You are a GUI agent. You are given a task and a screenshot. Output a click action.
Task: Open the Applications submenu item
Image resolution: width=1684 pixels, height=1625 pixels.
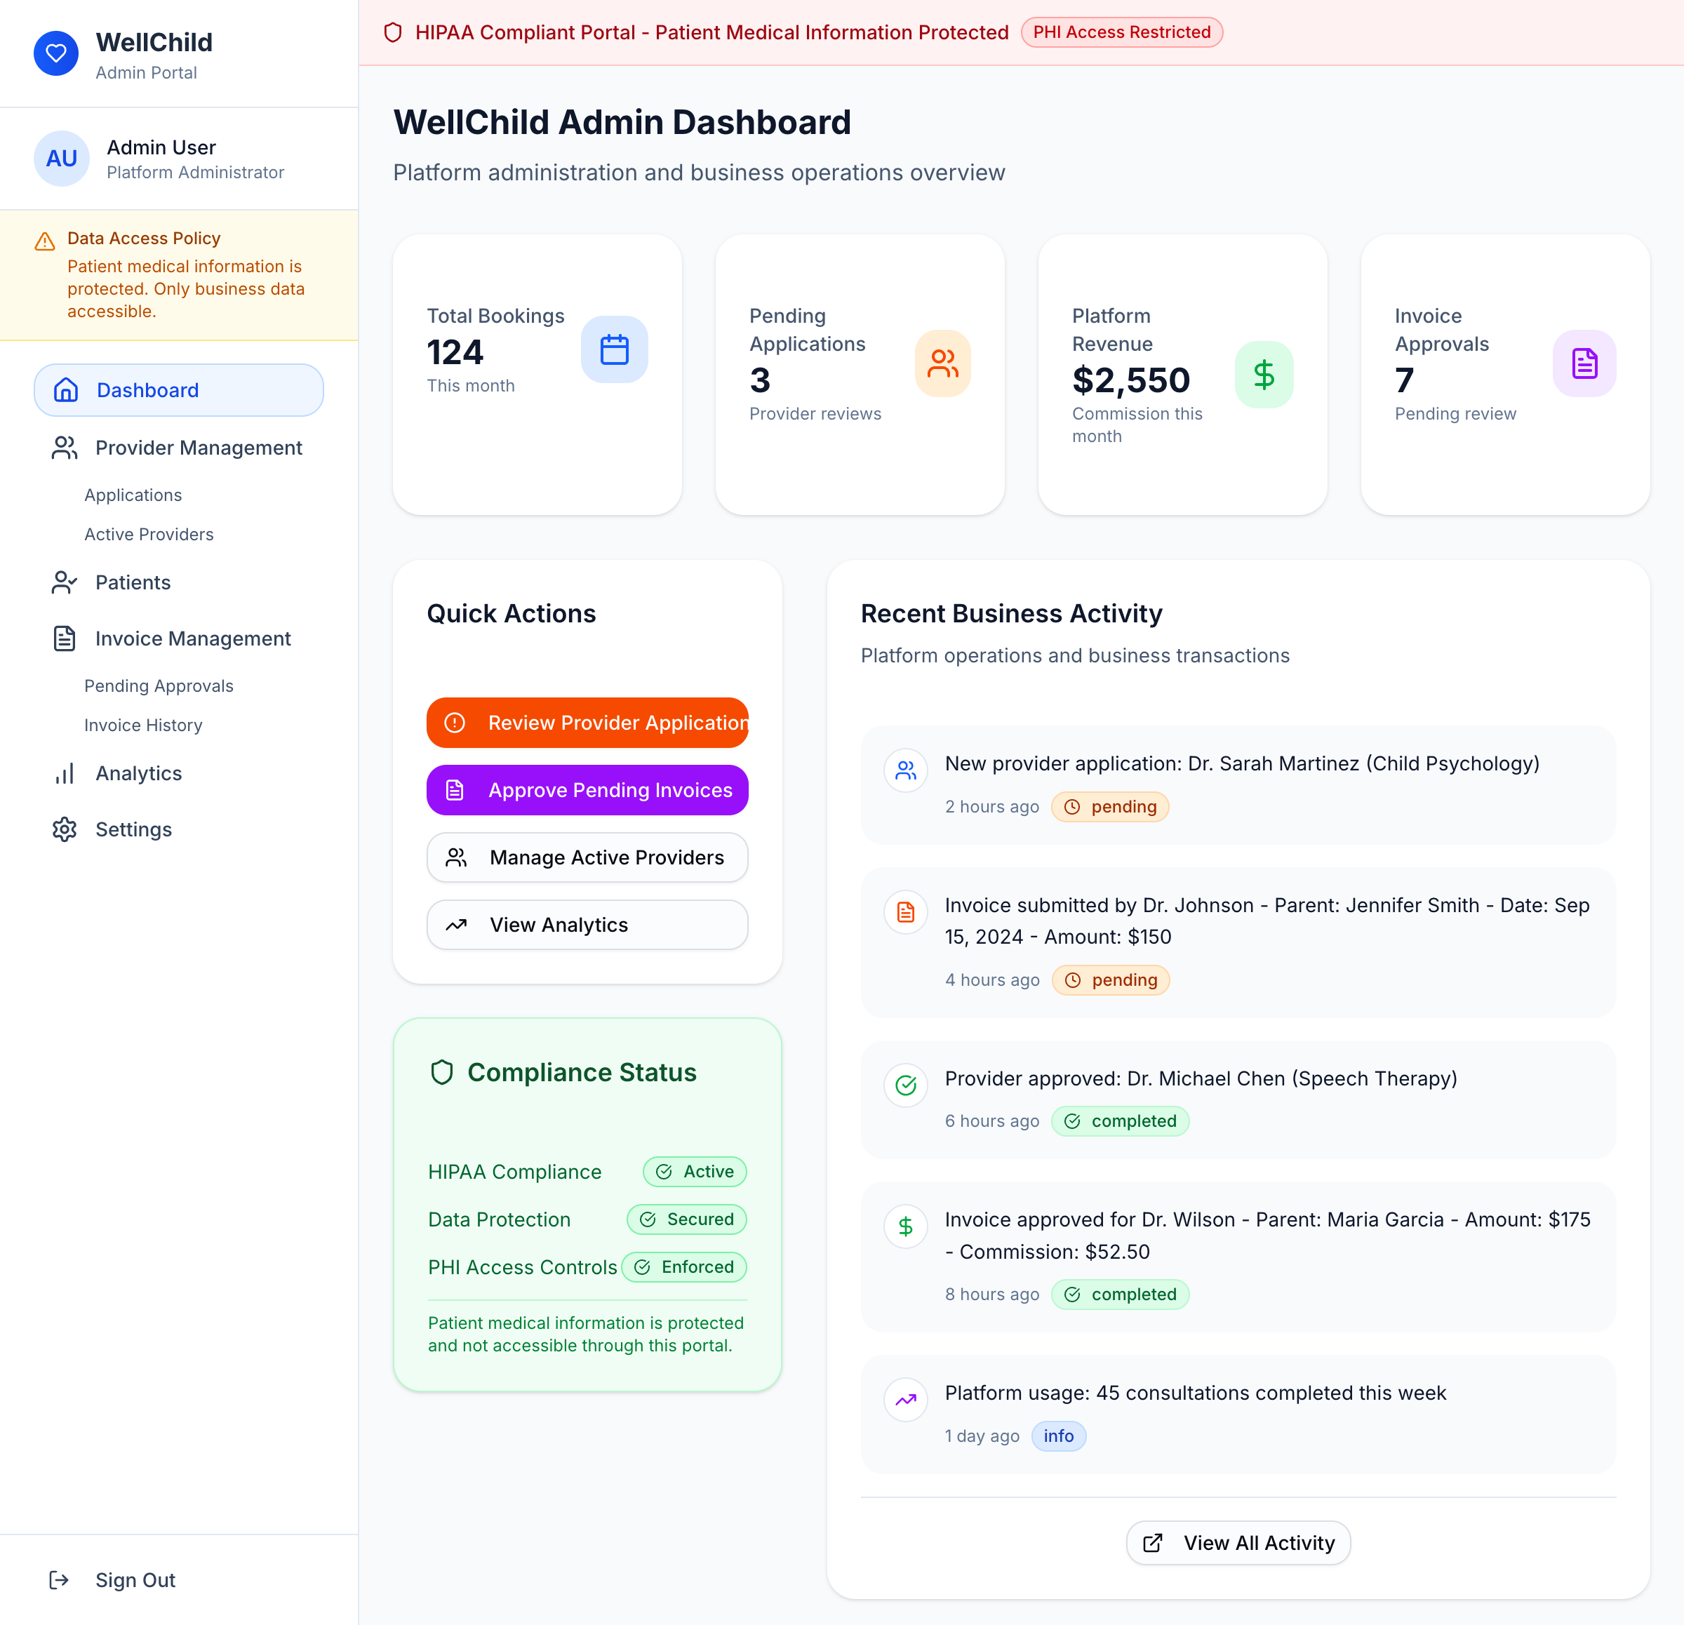(133, 495)
